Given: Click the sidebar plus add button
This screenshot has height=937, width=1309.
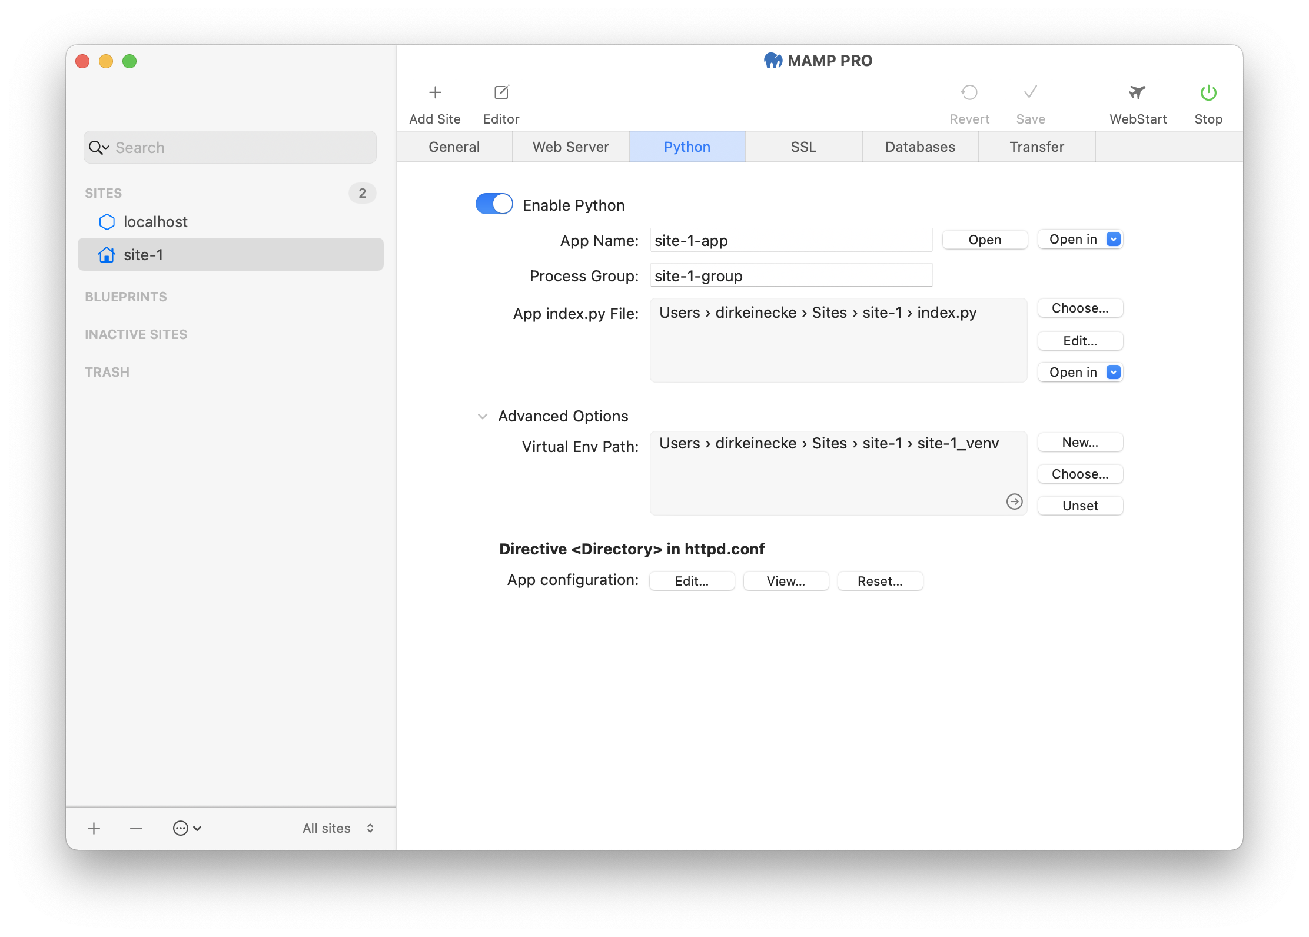Looking at the screenshot, I should click(x=94, y=828).
